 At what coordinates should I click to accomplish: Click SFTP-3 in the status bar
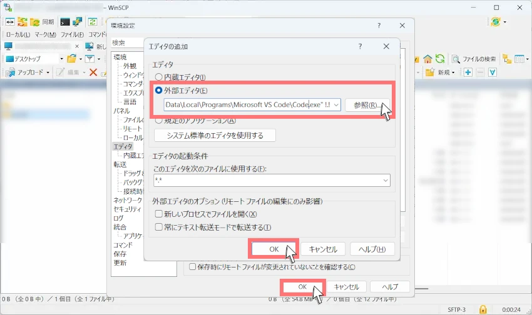tap(457, 309)
